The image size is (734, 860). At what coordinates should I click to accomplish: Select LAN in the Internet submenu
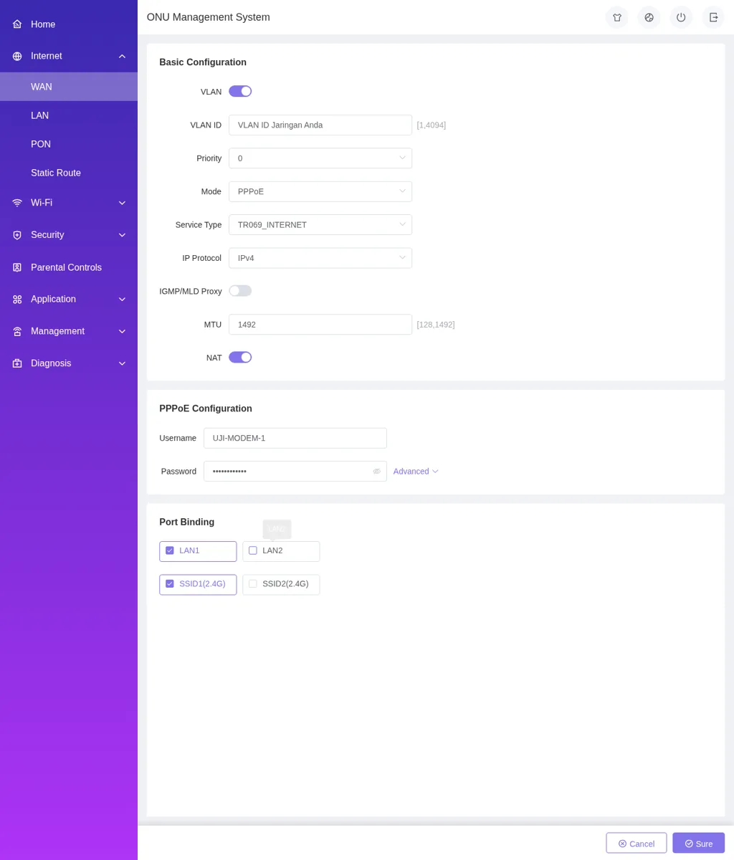coord(69,115)
